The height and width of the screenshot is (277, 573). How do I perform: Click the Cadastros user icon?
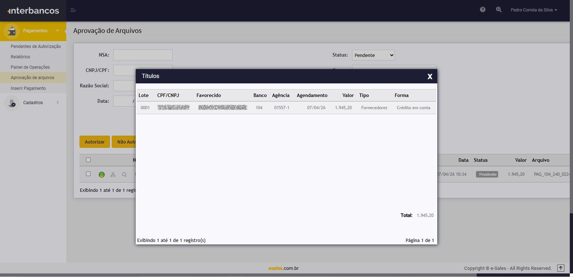[x=12, y=103]
